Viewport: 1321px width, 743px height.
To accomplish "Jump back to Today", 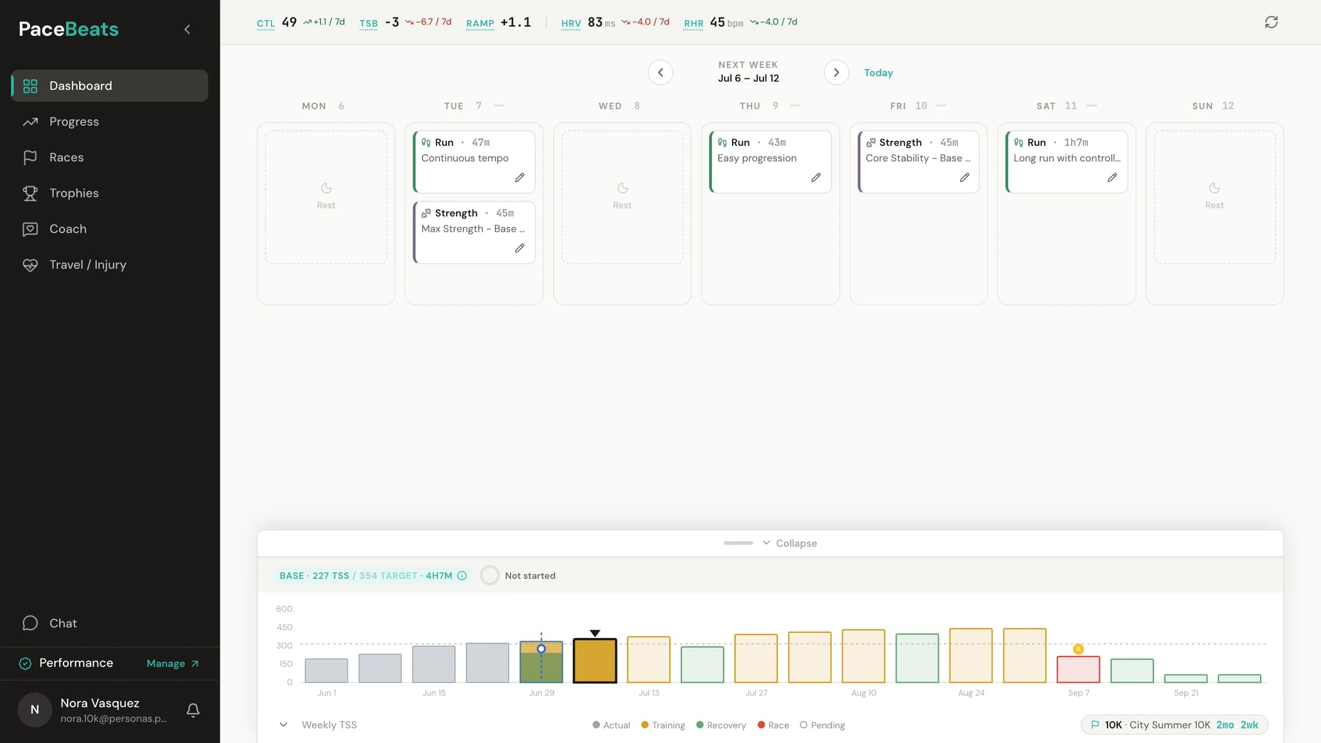I will (878, 73).
